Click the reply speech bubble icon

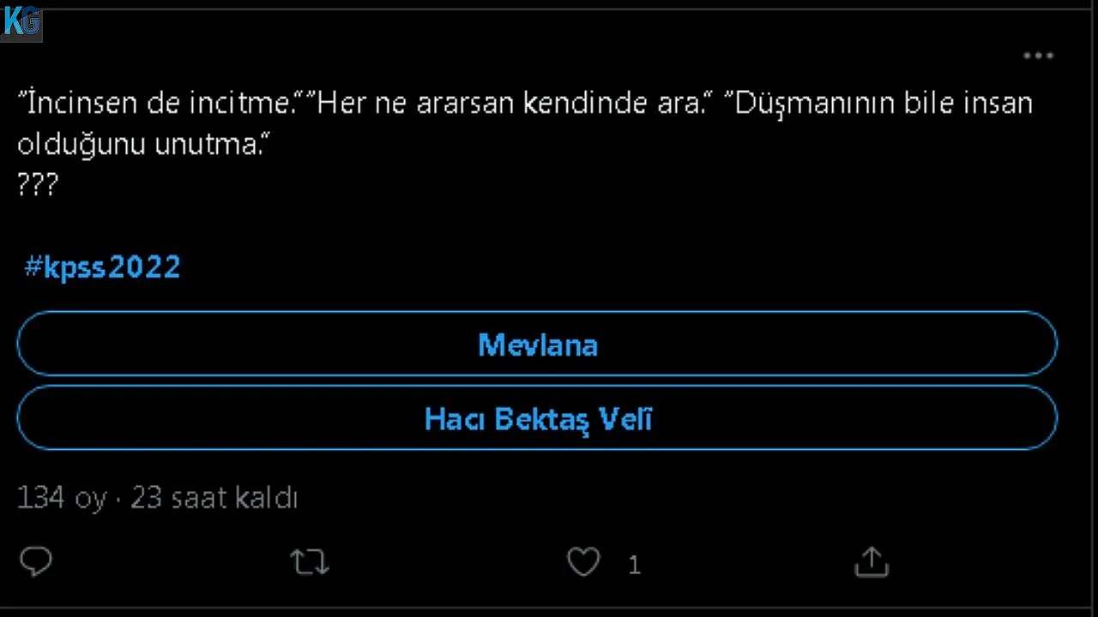click(36, 562)
